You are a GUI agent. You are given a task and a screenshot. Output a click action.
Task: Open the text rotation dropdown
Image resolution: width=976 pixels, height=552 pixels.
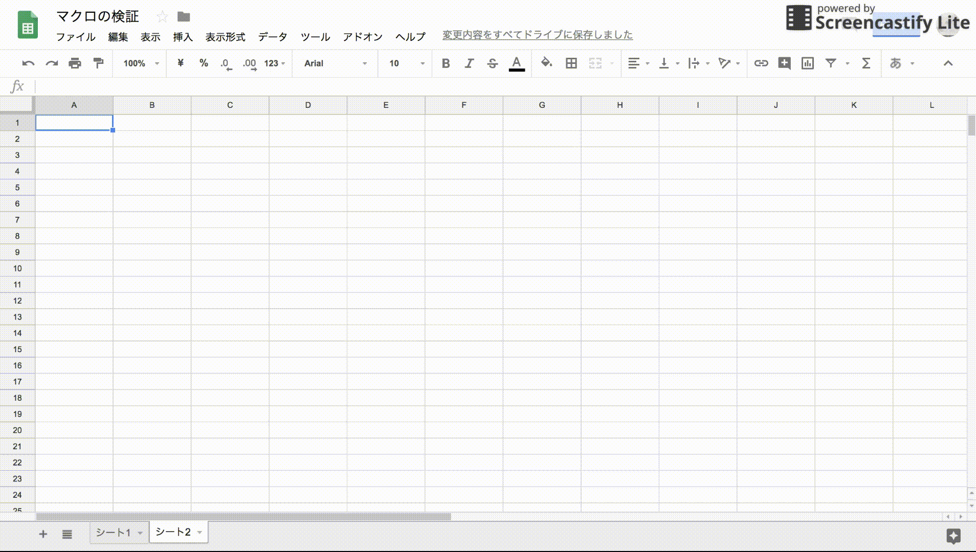729,63
